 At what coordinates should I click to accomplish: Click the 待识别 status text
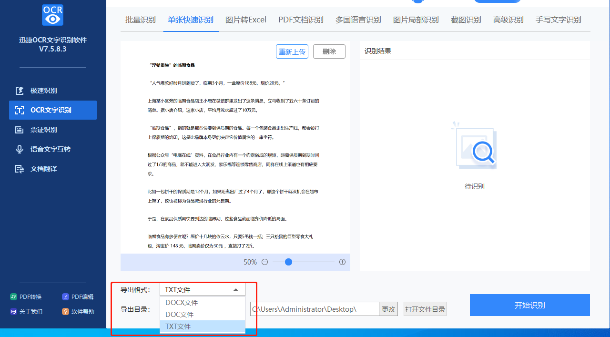point(475,186)
